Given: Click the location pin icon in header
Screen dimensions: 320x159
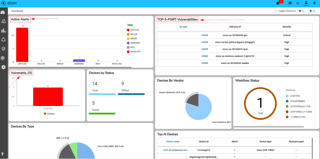Looking at the screenshot, I should [x=314, y=3].
